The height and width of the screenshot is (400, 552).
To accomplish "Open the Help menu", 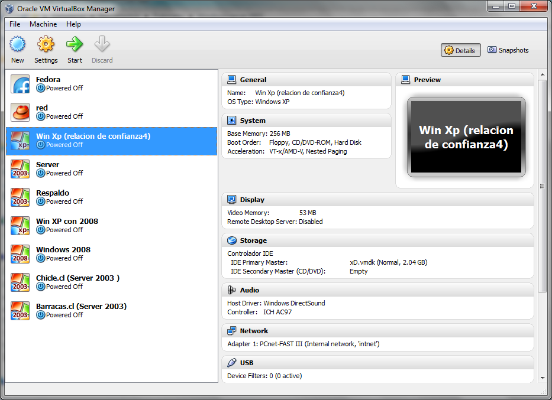I will pos(73,24).
